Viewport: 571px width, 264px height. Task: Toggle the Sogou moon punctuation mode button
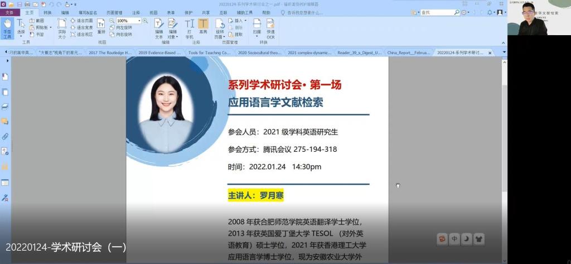click(467, 239)
